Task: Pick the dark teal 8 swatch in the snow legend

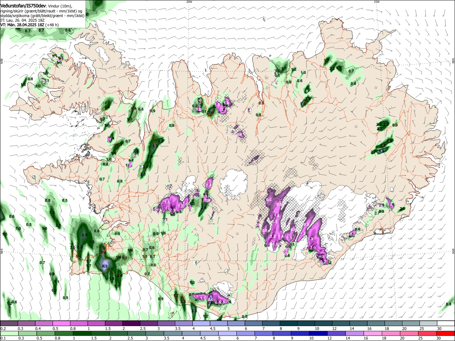Action: coord(288,324)
